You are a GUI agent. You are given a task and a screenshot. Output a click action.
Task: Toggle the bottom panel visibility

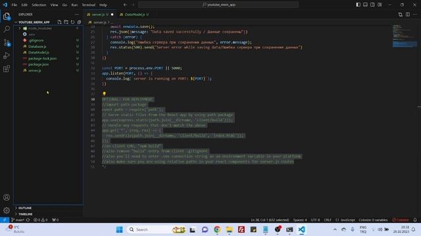366,5
